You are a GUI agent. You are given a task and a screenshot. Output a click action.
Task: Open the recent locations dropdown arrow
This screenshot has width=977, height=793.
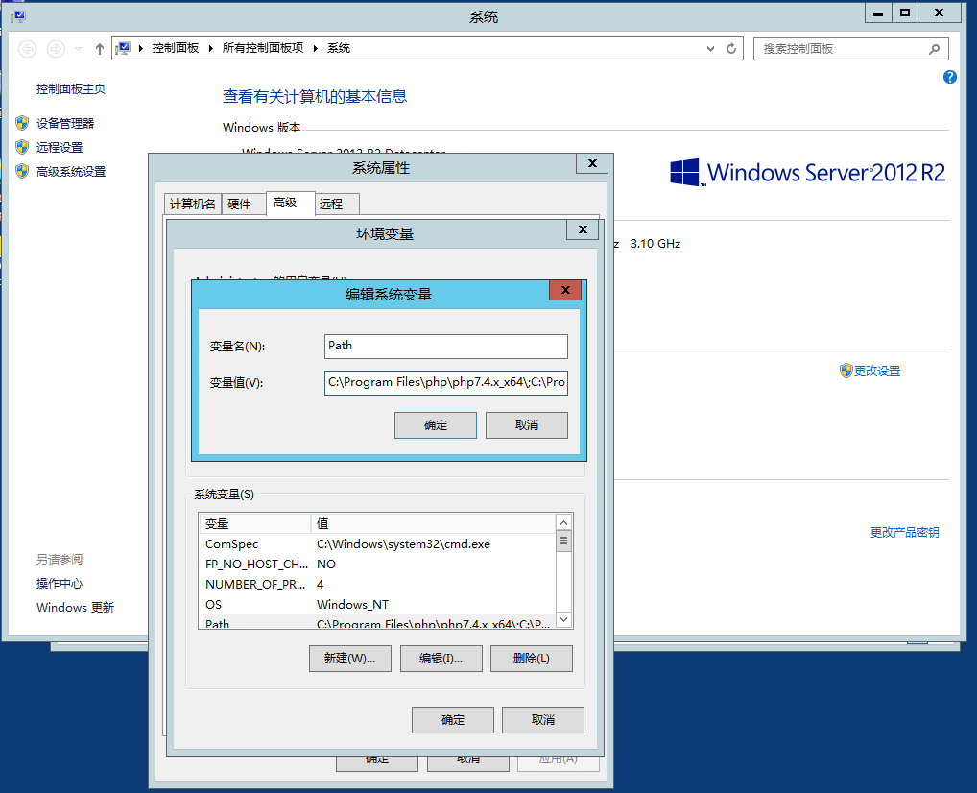click(78, 48)
